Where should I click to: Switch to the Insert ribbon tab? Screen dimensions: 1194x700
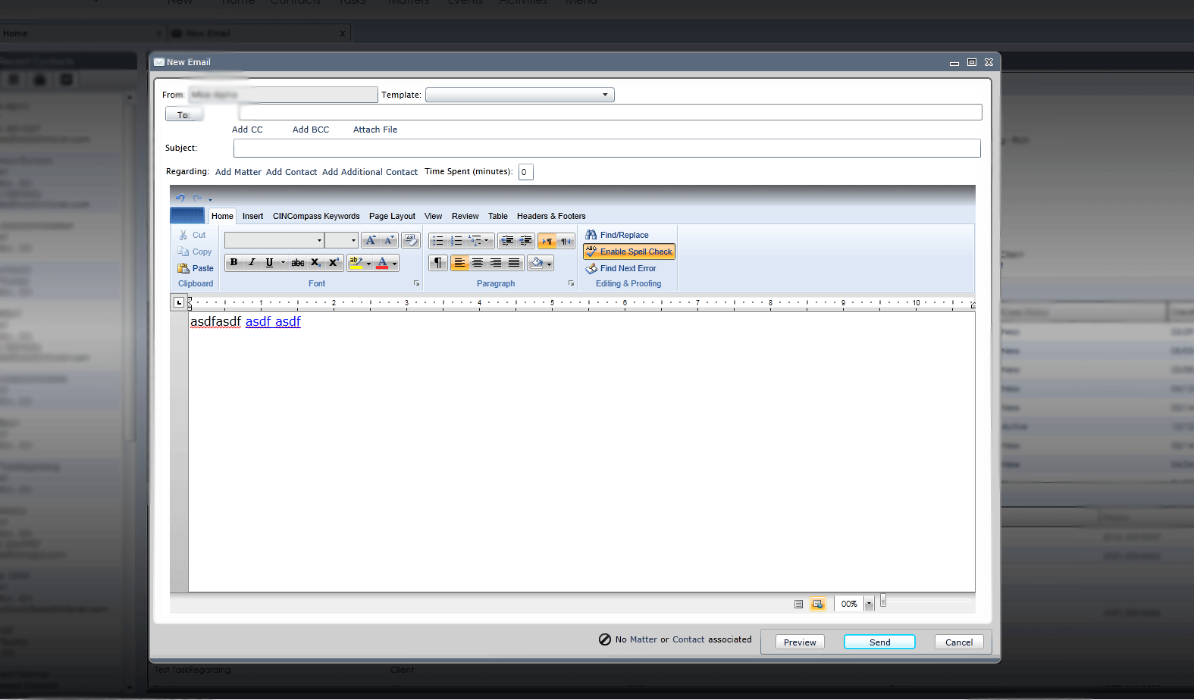[x=252, y=216]
